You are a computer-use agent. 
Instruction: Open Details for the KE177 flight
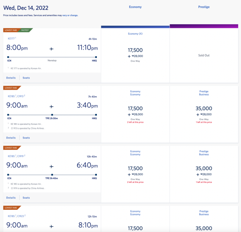tap(11, 78)
